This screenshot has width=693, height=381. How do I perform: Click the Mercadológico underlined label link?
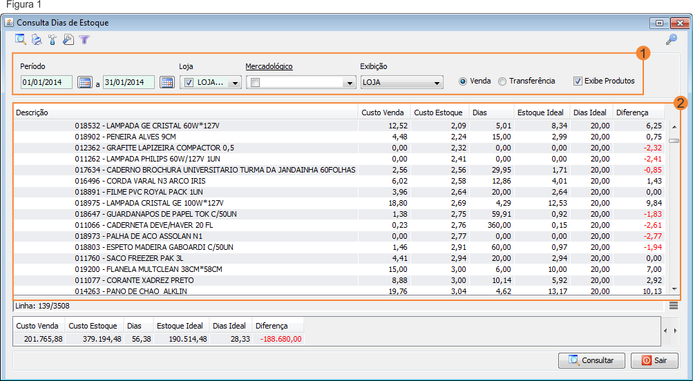269,67
